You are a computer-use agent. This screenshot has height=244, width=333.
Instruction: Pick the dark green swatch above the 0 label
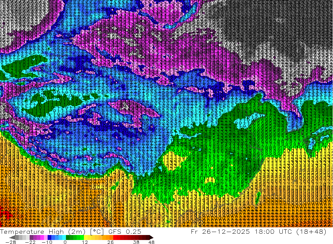click(x=68, y=237)
